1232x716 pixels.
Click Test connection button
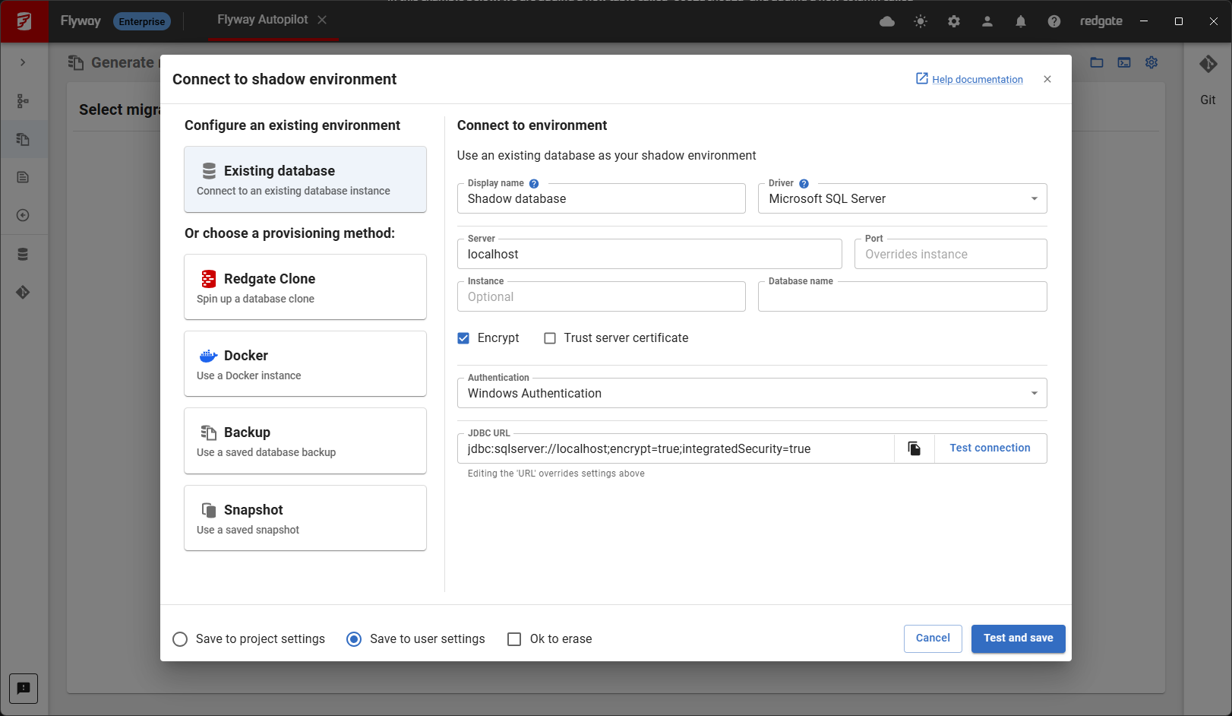coord(990,448)
